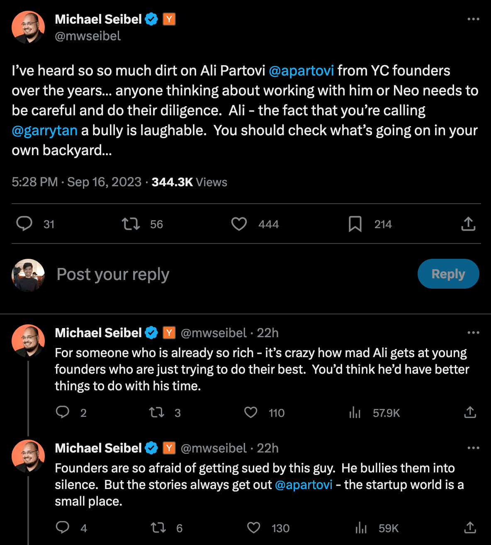491x545 pixels.
Task: Open more options on the 'Founders are afraid' reply
Action: click(x=473, y=448)
